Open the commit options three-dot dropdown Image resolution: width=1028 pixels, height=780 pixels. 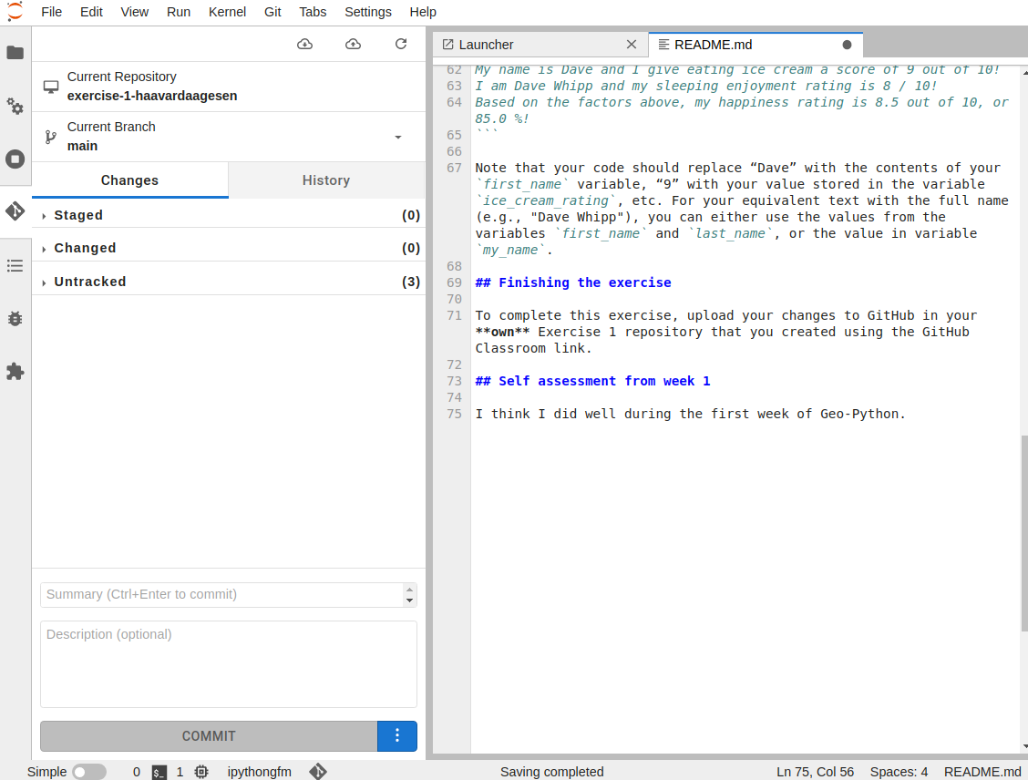[x=397, y=736]
